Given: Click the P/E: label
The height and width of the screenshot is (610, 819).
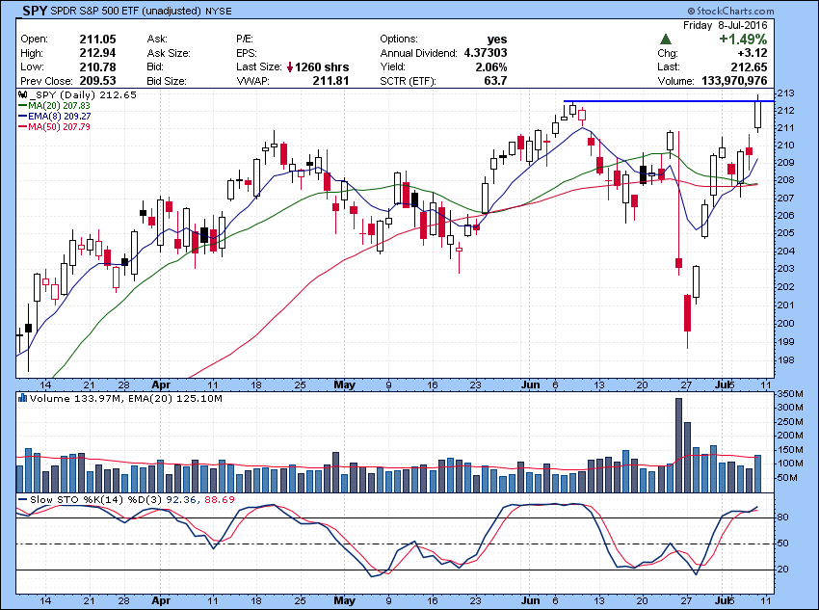Looking at the screenshot, I should 245,40.
